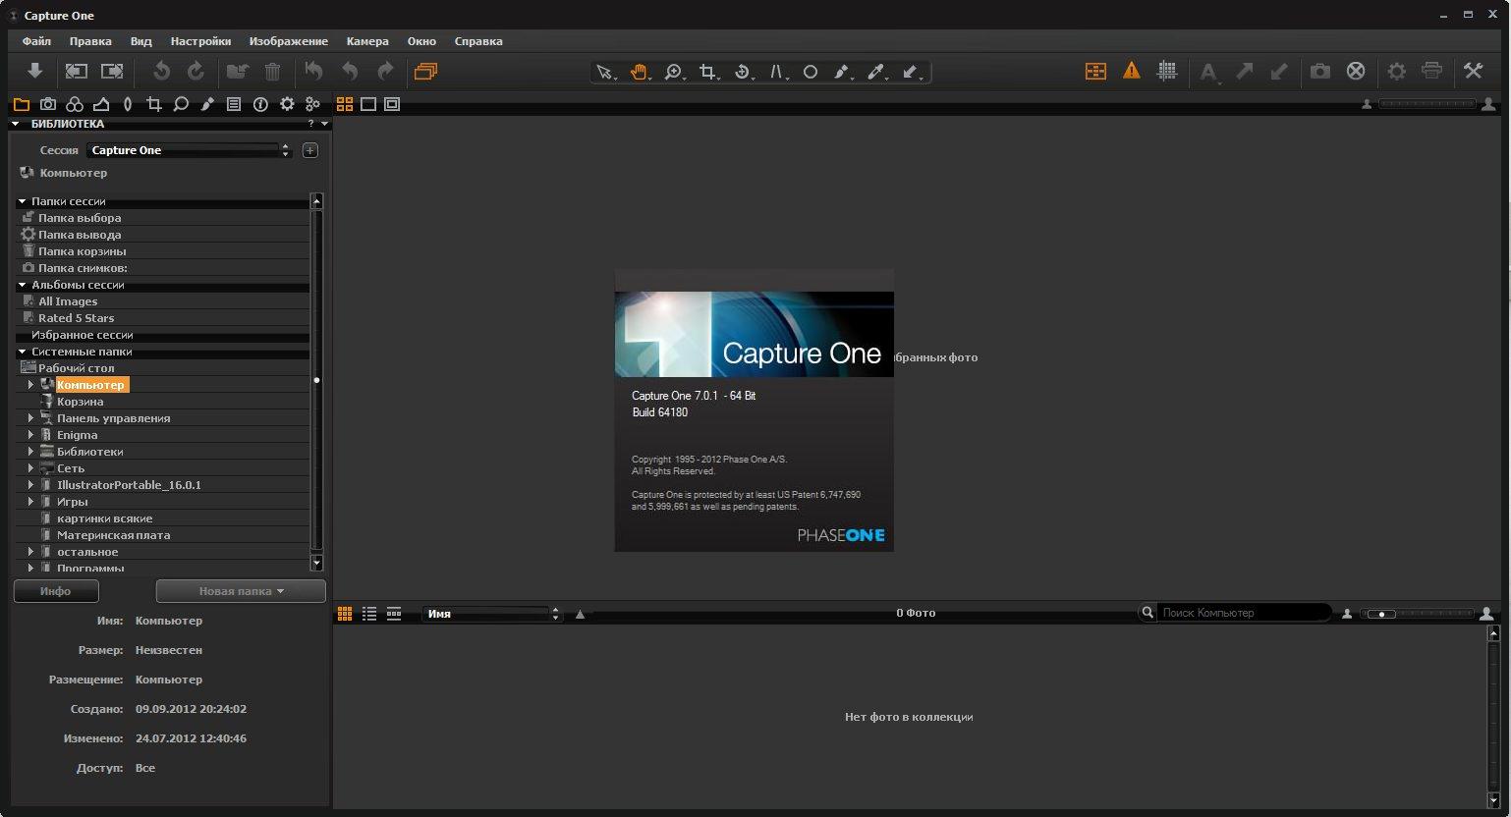Open the Файл menu
This screenshot has width=1511, height=817.
point(36,41)
